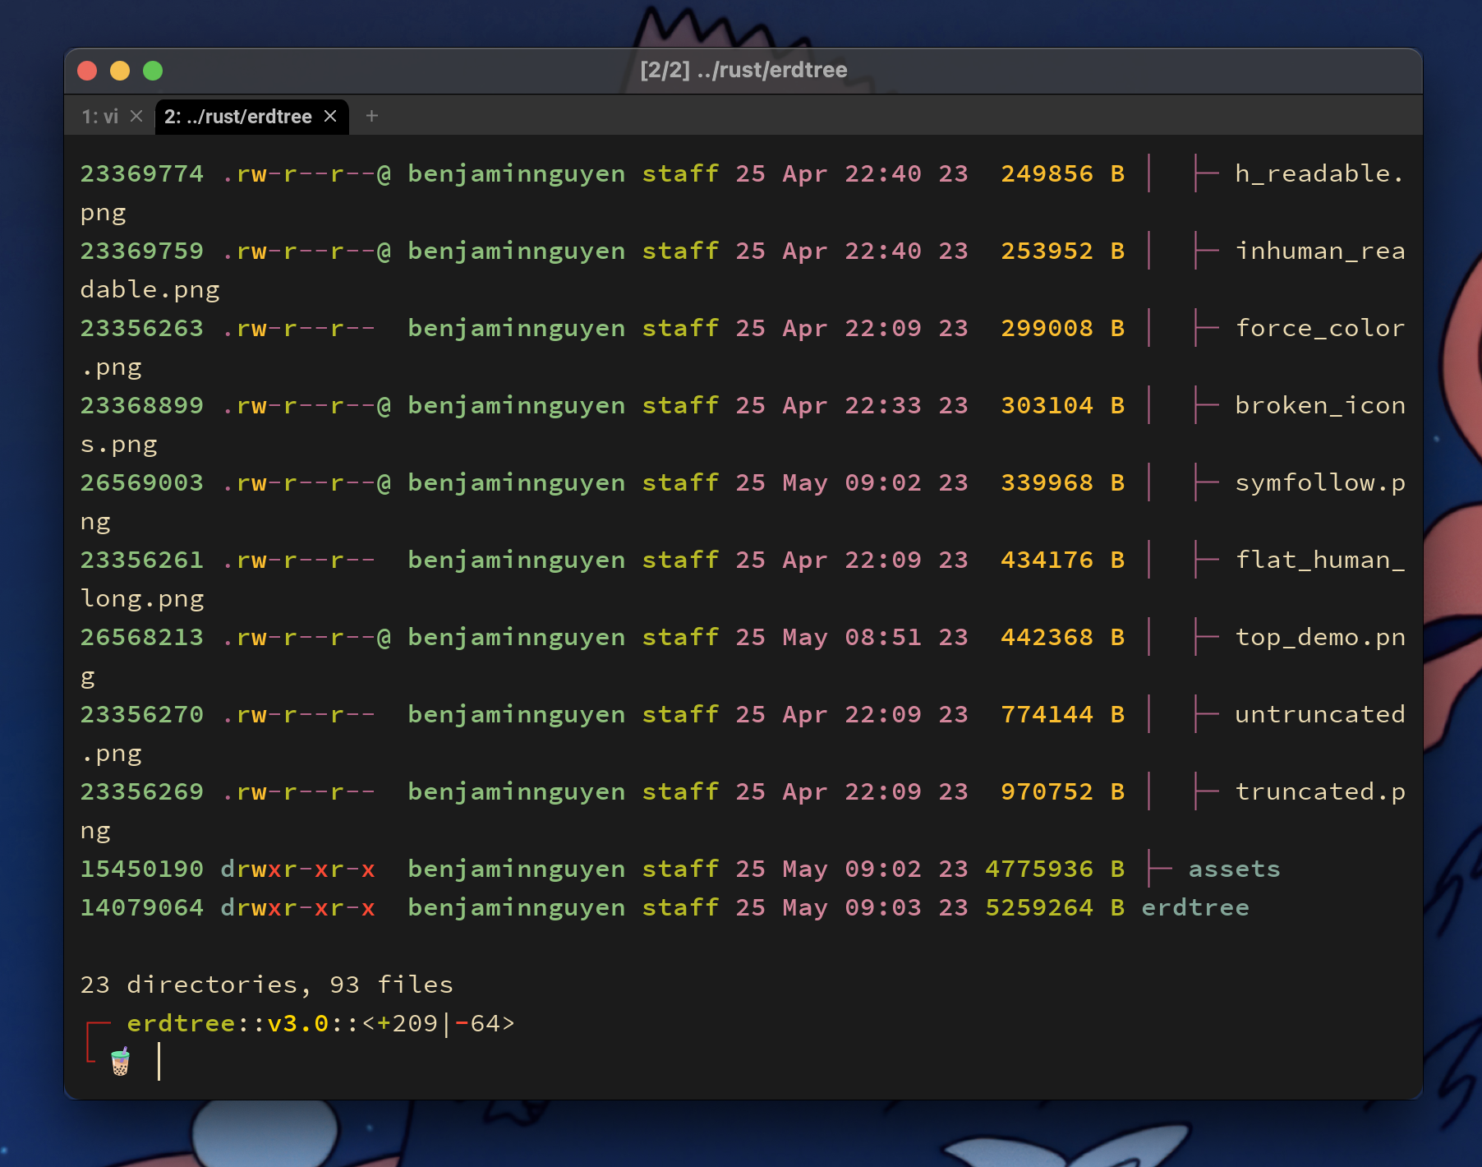Click wrapped text 'long.png'
1482x1167 pixels.
[141, 598]
